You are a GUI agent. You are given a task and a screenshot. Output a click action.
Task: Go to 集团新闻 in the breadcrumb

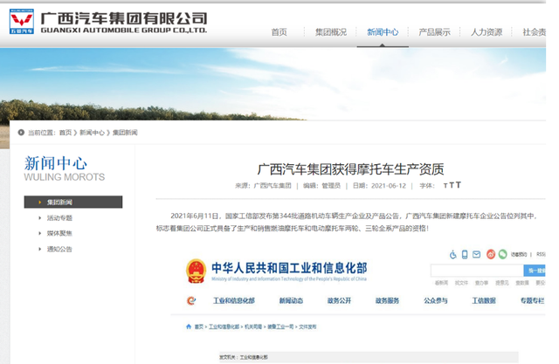(125, 133)
